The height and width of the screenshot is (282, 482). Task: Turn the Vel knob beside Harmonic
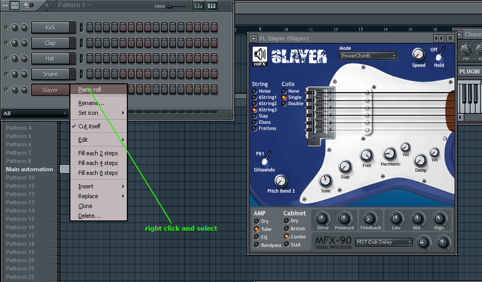pos(405,147)
